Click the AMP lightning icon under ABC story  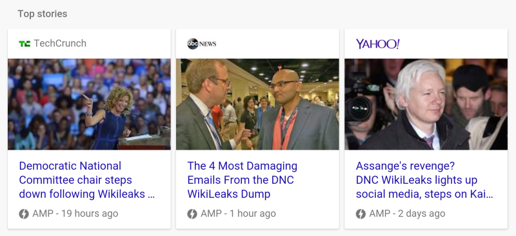(x=192, y=214)
